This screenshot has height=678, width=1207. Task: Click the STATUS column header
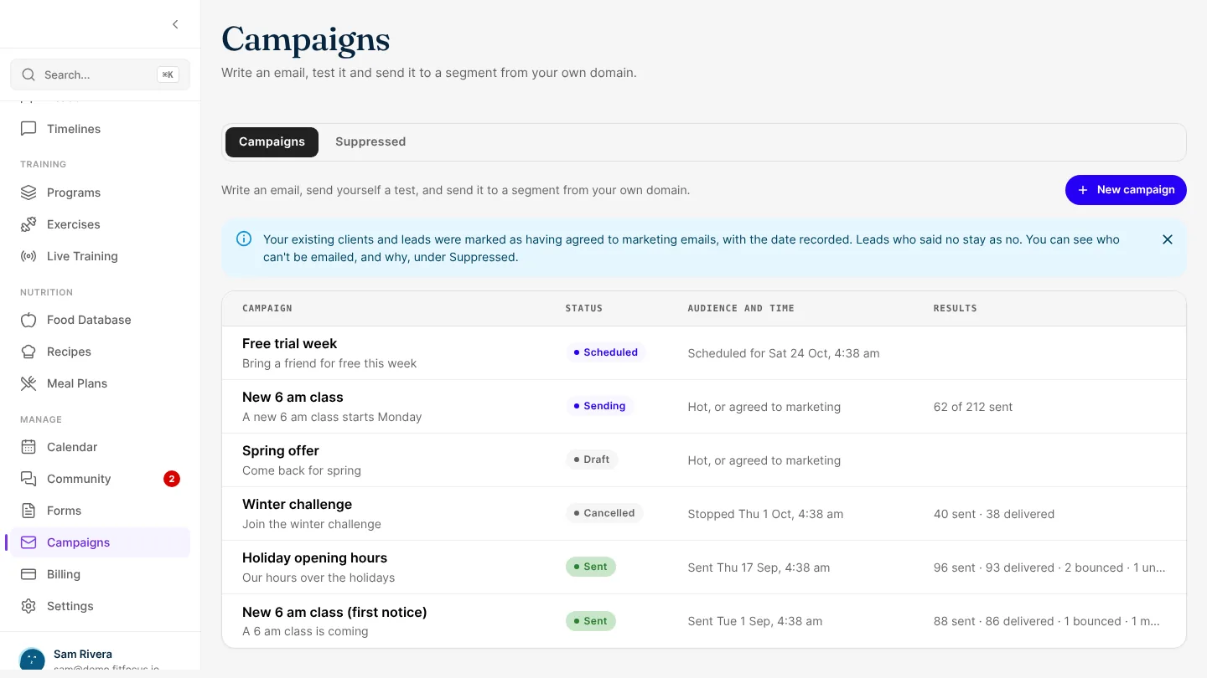[x=584, y=308]
